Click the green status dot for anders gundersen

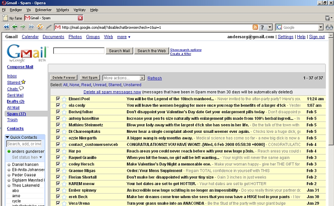pos(9,151)
